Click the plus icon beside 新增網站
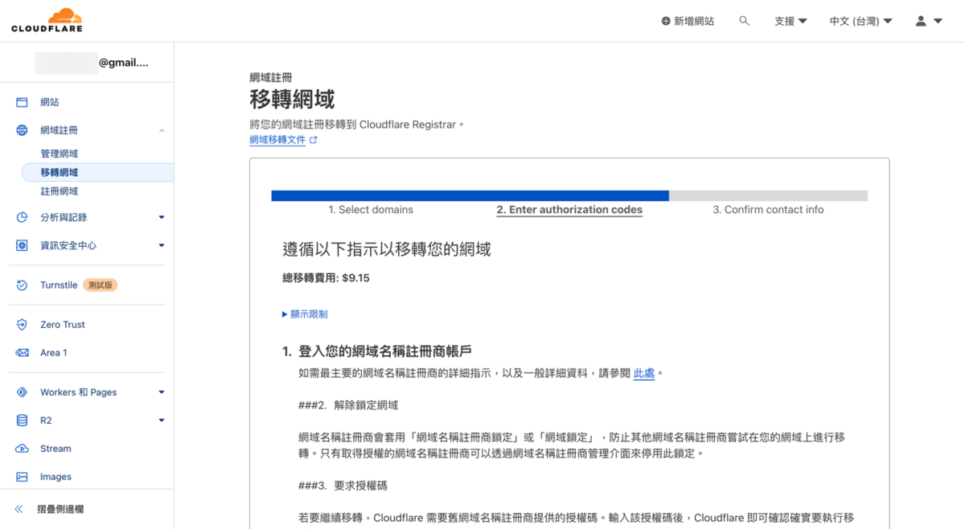965x529 pixels. pyautogui.click(x=666, y=21)
